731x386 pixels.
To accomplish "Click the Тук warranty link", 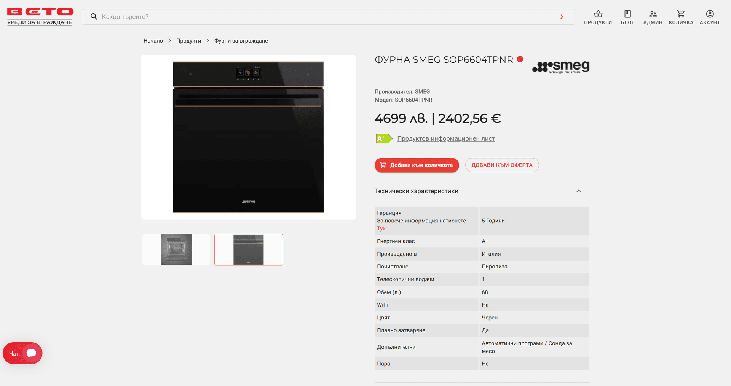I will 381,229.
